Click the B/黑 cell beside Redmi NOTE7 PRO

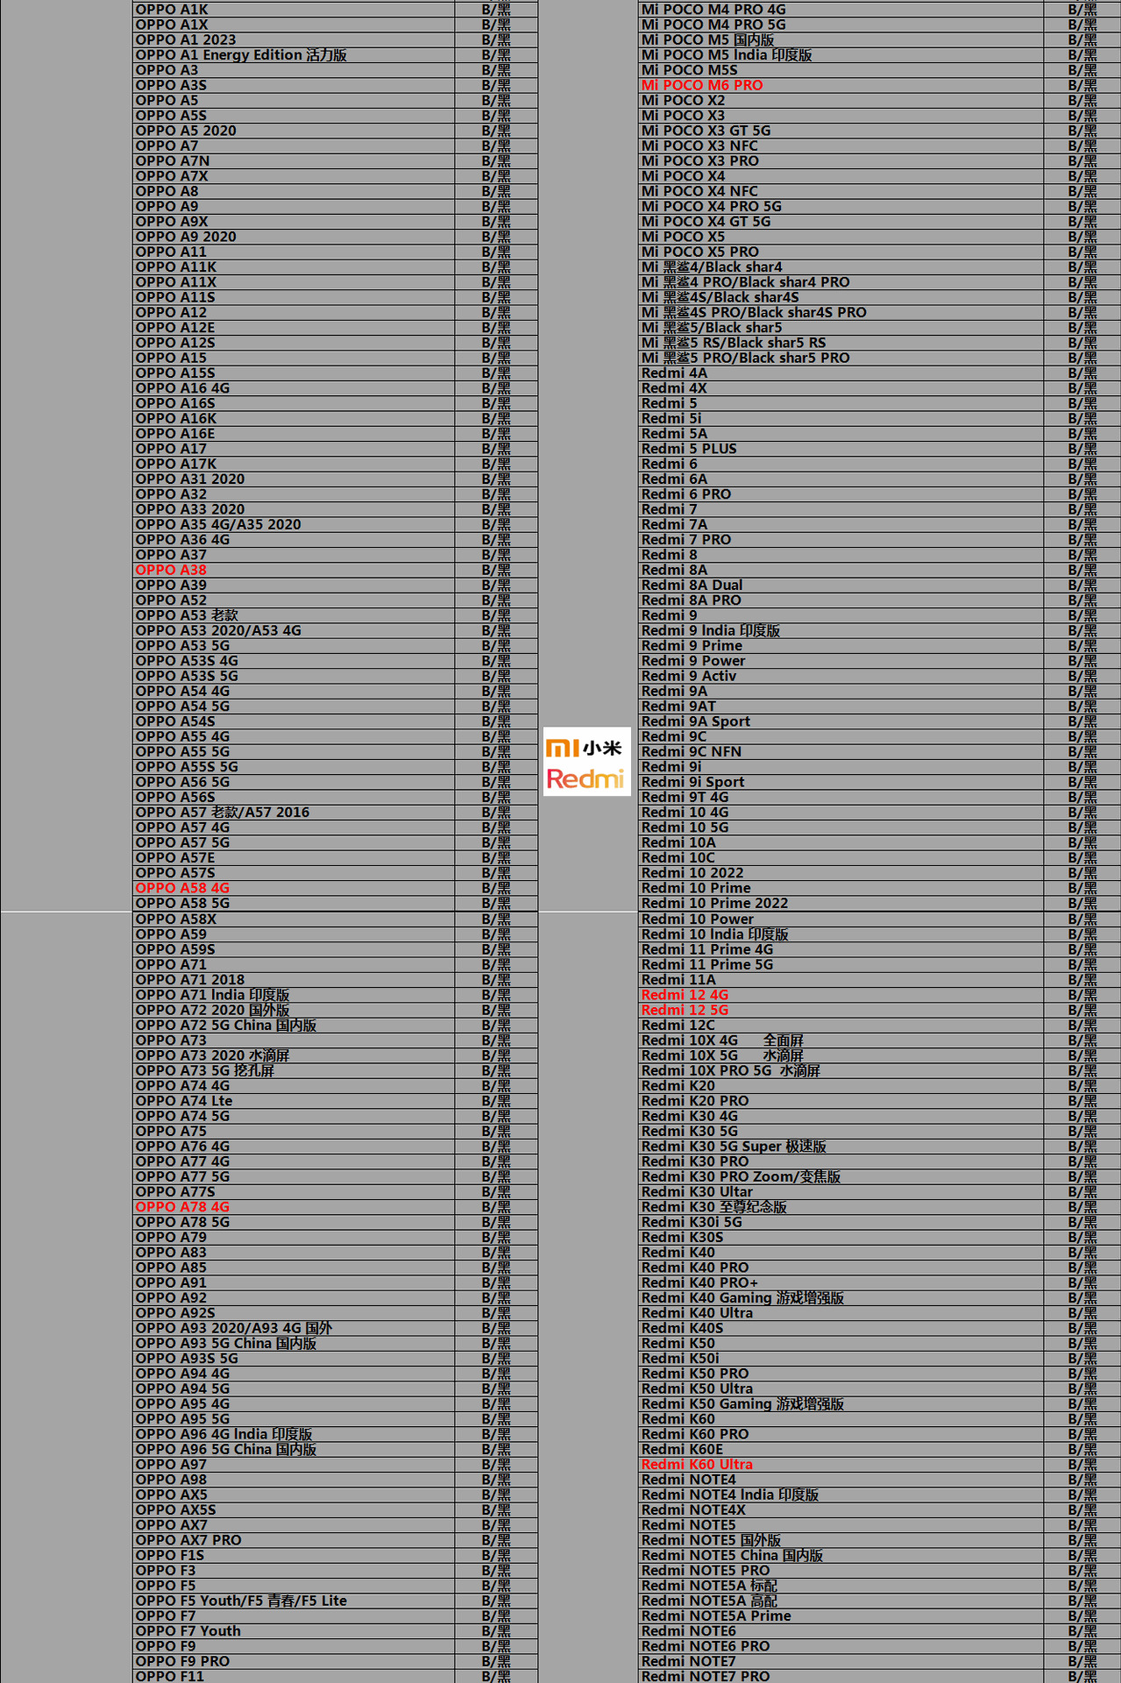pos(1082,1676)
